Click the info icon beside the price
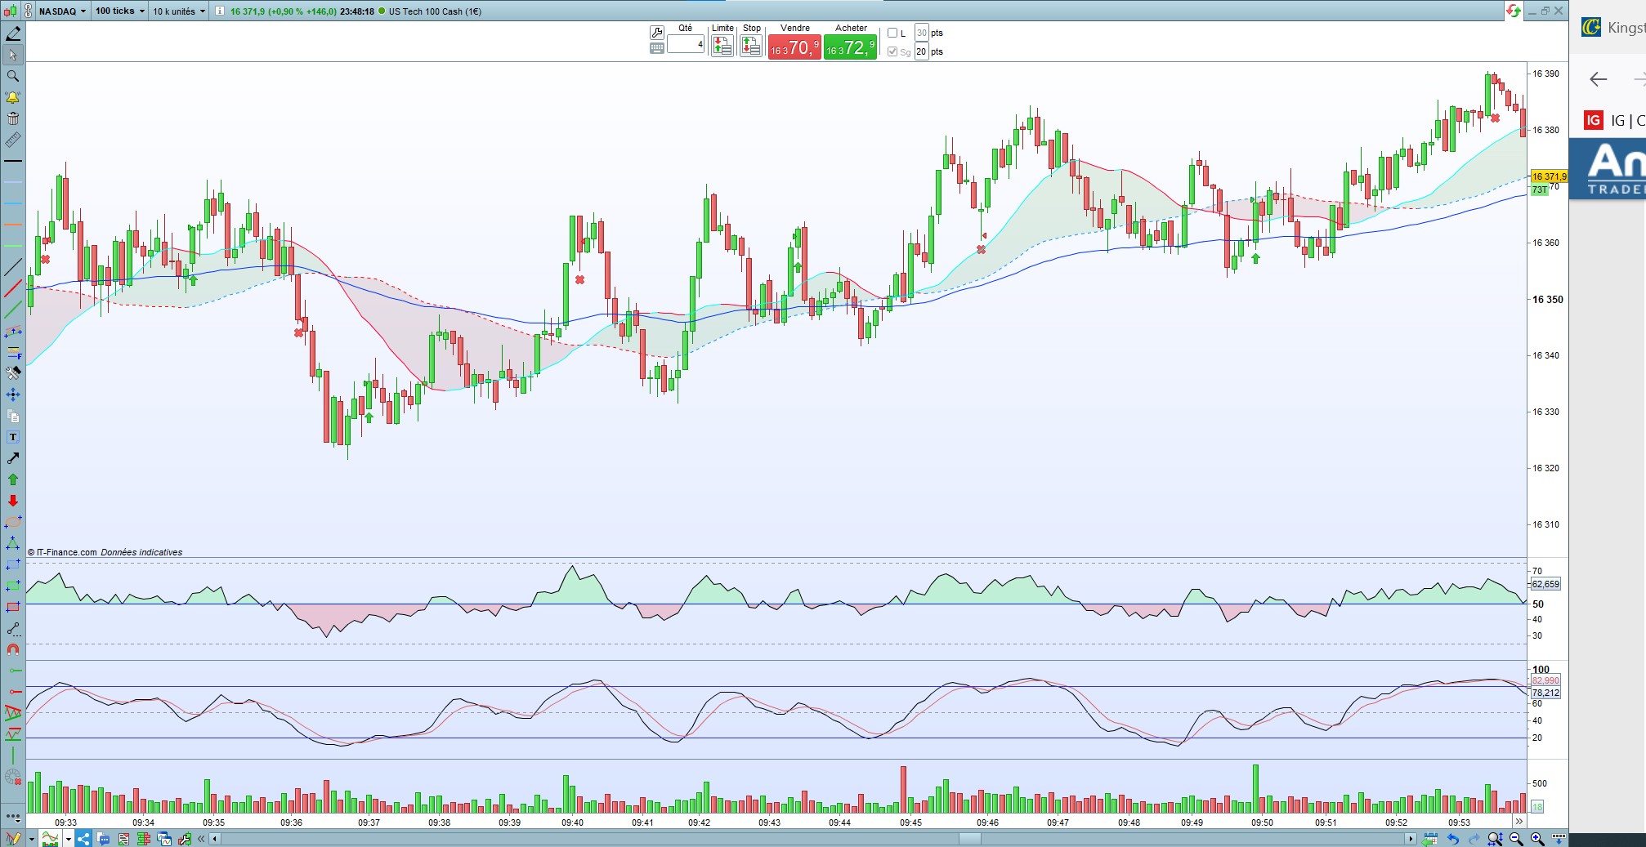Viewport: 1646px width, 847px height. (x=219, y=11)
